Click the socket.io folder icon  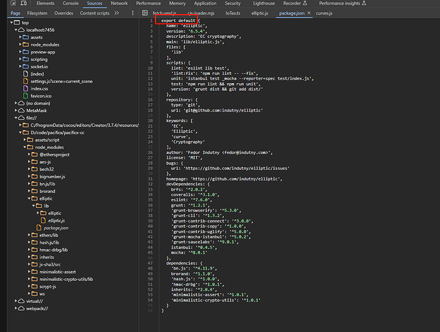[x=26, y=66]
